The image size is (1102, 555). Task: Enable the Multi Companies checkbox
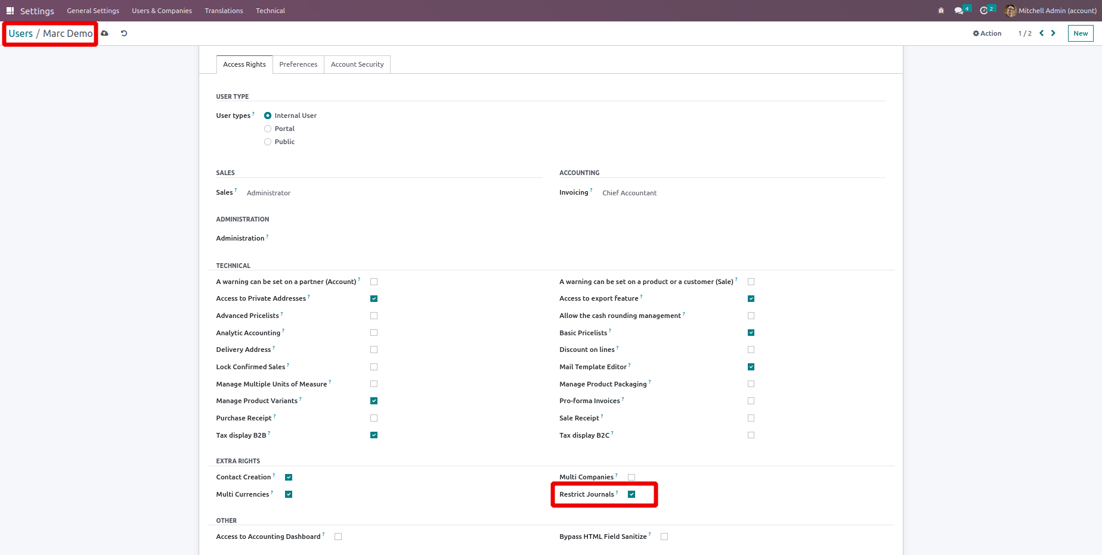point(632,477)
